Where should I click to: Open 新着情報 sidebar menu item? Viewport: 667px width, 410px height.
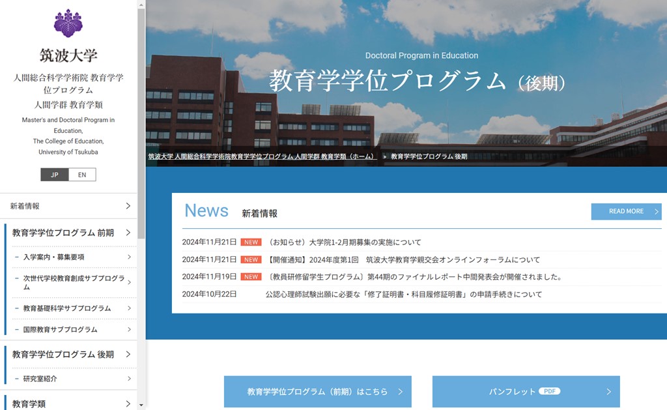(68, 206)
